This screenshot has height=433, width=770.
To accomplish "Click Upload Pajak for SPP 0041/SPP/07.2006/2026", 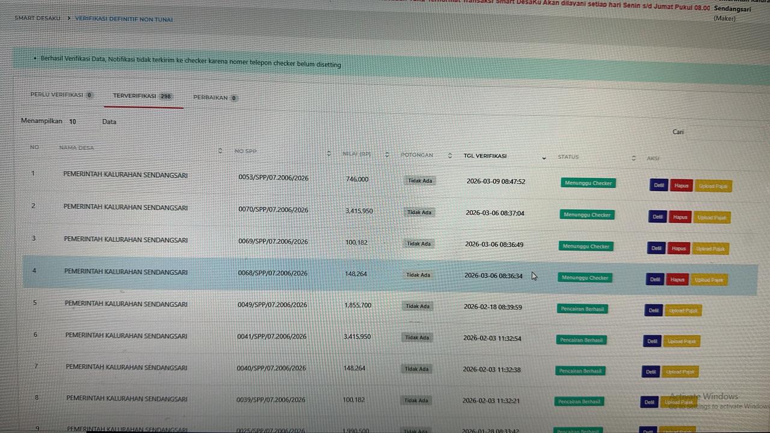I will click(682, 341).
